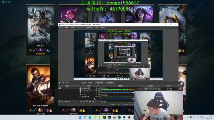Open the 滤镜 (Filters) button in source toolbar
214x120 pixels.
pos(90,83)
